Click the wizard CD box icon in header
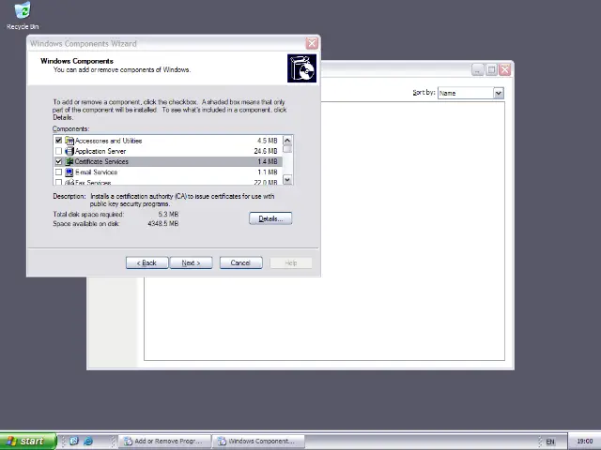The height and width of the screenshot is (450, 601). (302, 68)
